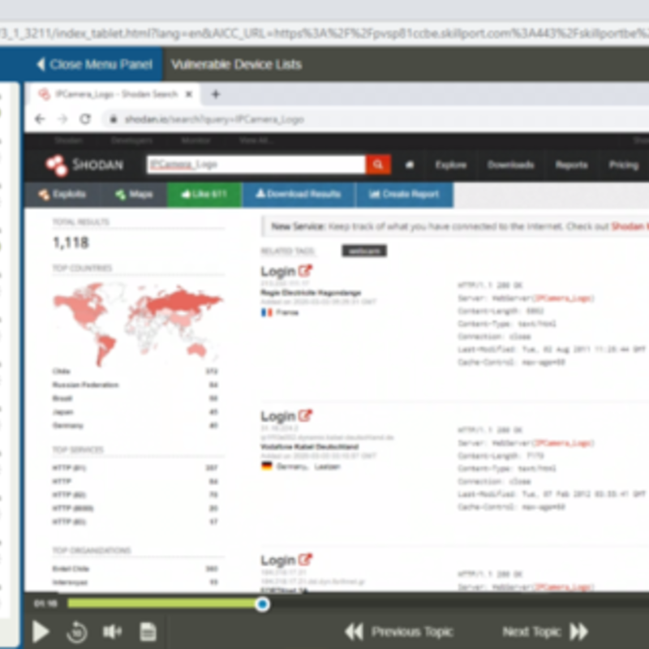Click the Shodan red search icon
The width and height of the screenshot is (649, 649).
click(378, 165)
